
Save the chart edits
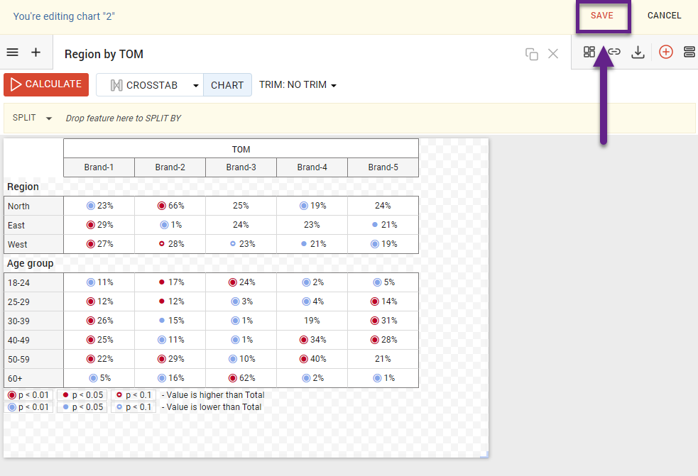[601, 16]
